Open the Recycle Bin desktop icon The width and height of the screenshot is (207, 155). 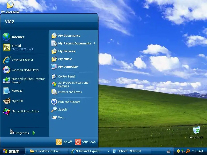pos(196,130)
